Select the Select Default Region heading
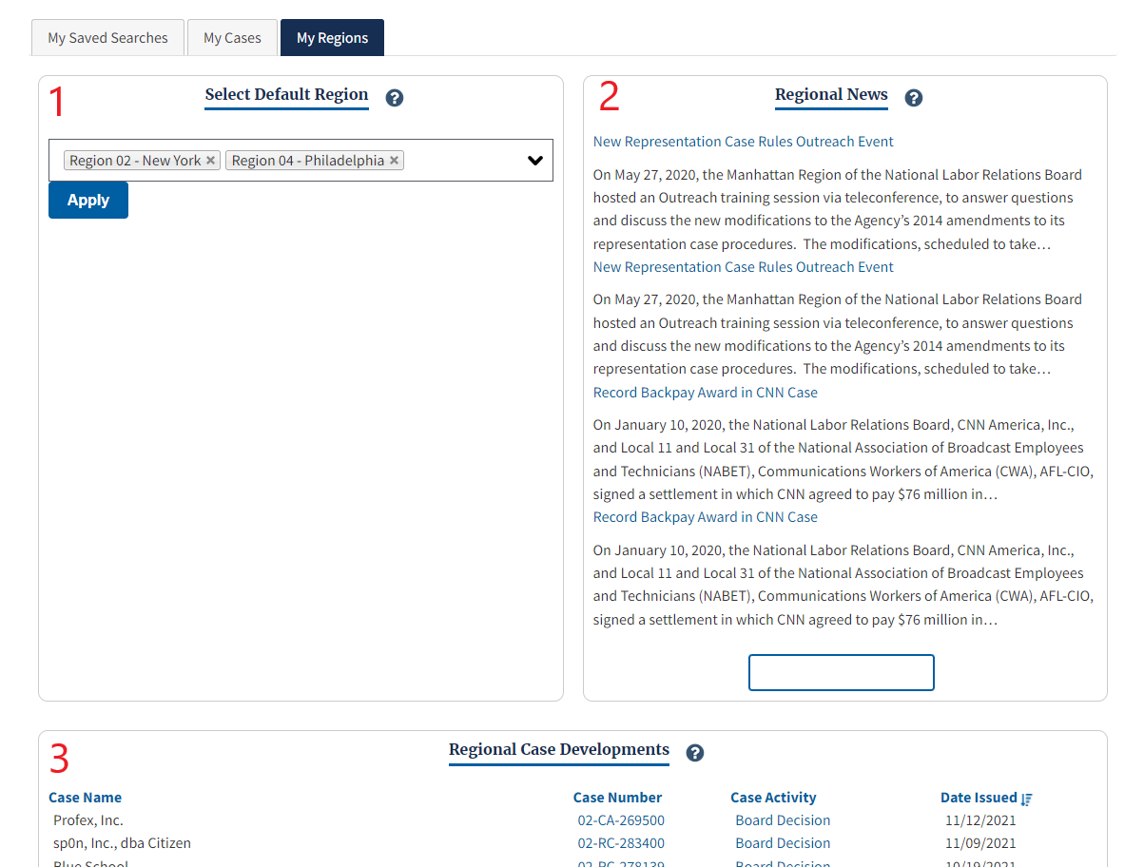This screenshot has width=1144, height=867. coord(286,95)
